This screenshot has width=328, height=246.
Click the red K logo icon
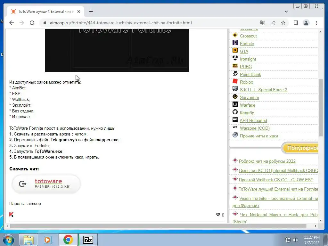click(11, 214)
